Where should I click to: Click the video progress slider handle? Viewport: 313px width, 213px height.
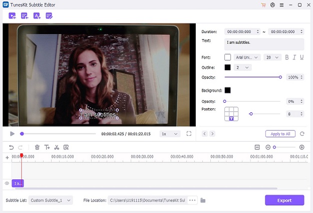click(22, 134)
